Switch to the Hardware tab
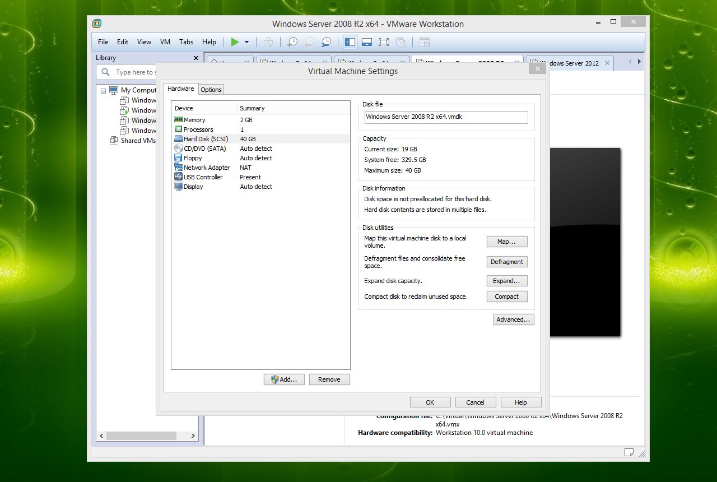 pos(181,89)
